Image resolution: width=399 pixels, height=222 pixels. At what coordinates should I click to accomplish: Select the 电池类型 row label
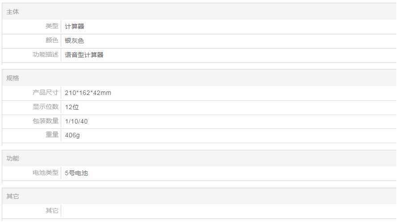coord(46,173)
